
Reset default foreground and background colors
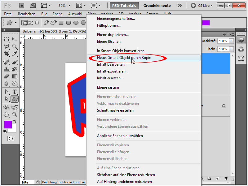click(x=5, y=131)
